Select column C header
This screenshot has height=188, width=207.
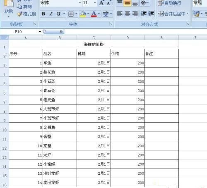pos(94,38)
